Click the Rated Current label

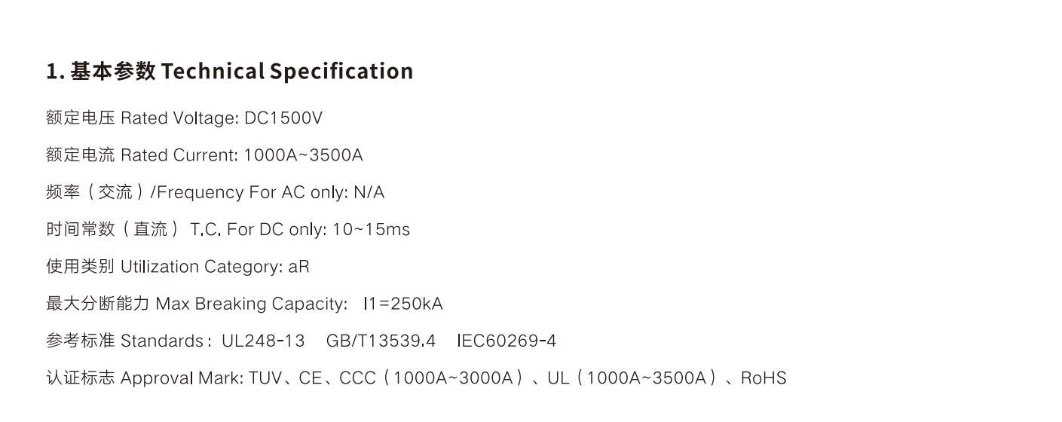coord(179,155)
